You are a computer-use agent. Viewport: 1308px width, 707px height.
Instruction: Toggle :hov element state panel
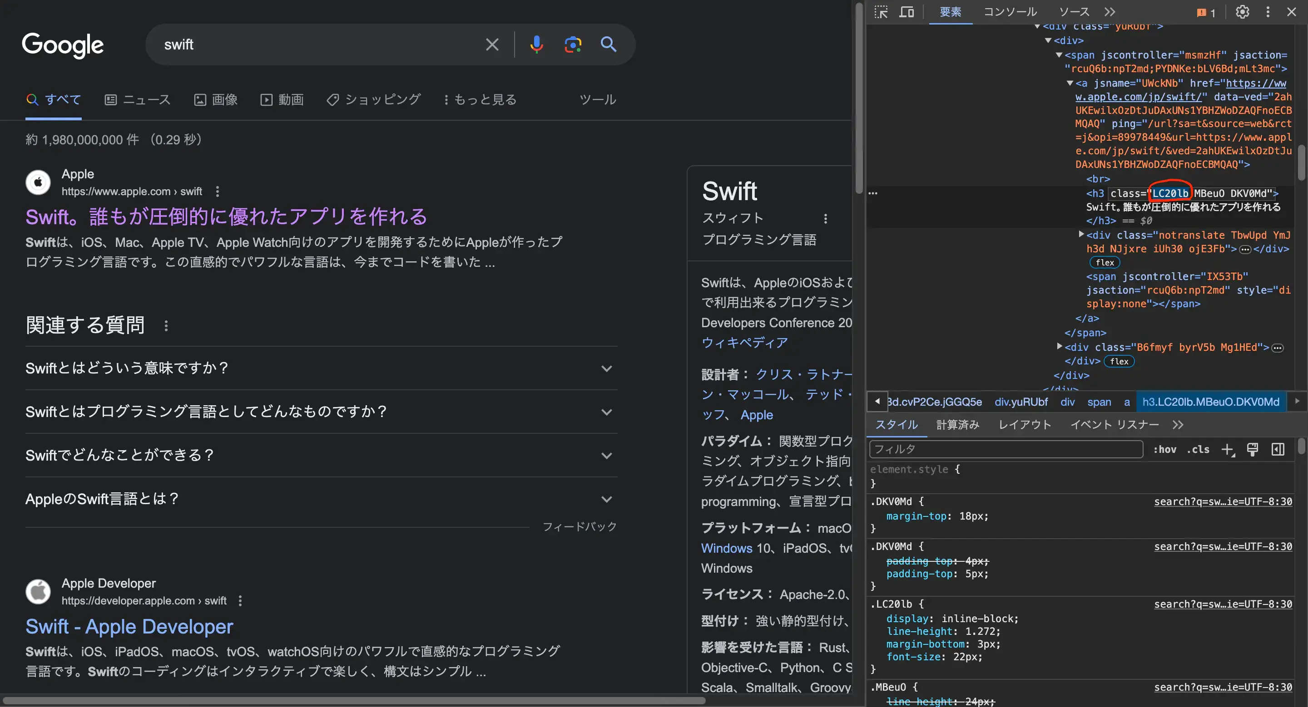pos(1165,449)
